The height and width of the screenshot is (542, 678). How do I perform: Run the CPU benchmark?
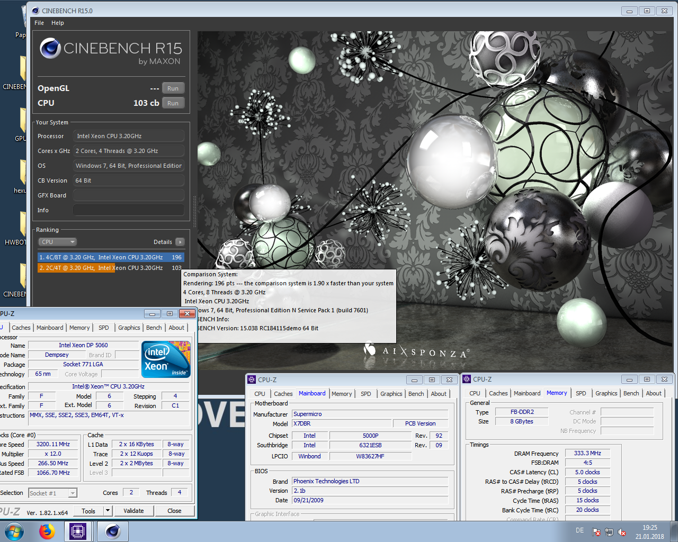173,103
